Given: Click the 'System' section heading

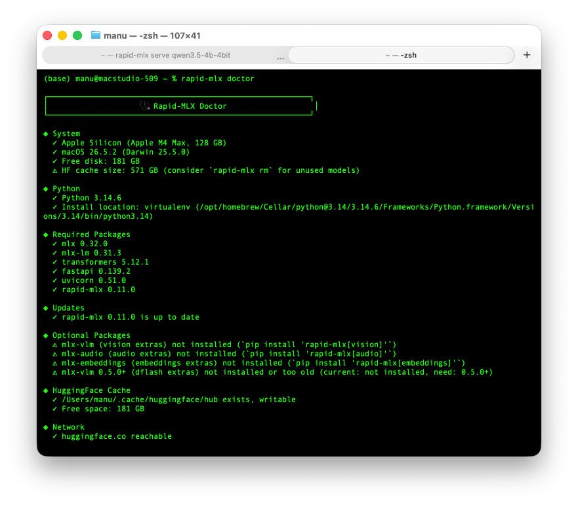Looking at the screenshot, I should click(66, 134).
